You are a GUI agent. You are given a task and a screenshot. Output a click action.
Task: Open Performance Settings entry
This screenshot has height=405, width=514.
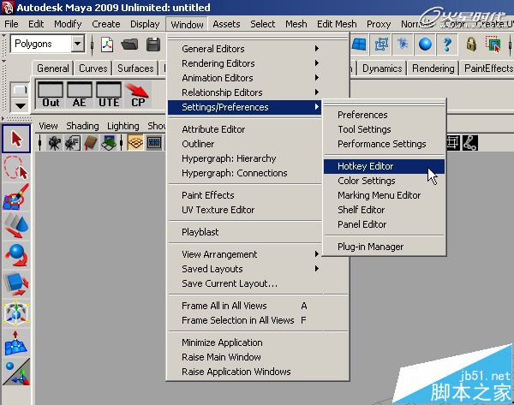(x=384, y=144)
